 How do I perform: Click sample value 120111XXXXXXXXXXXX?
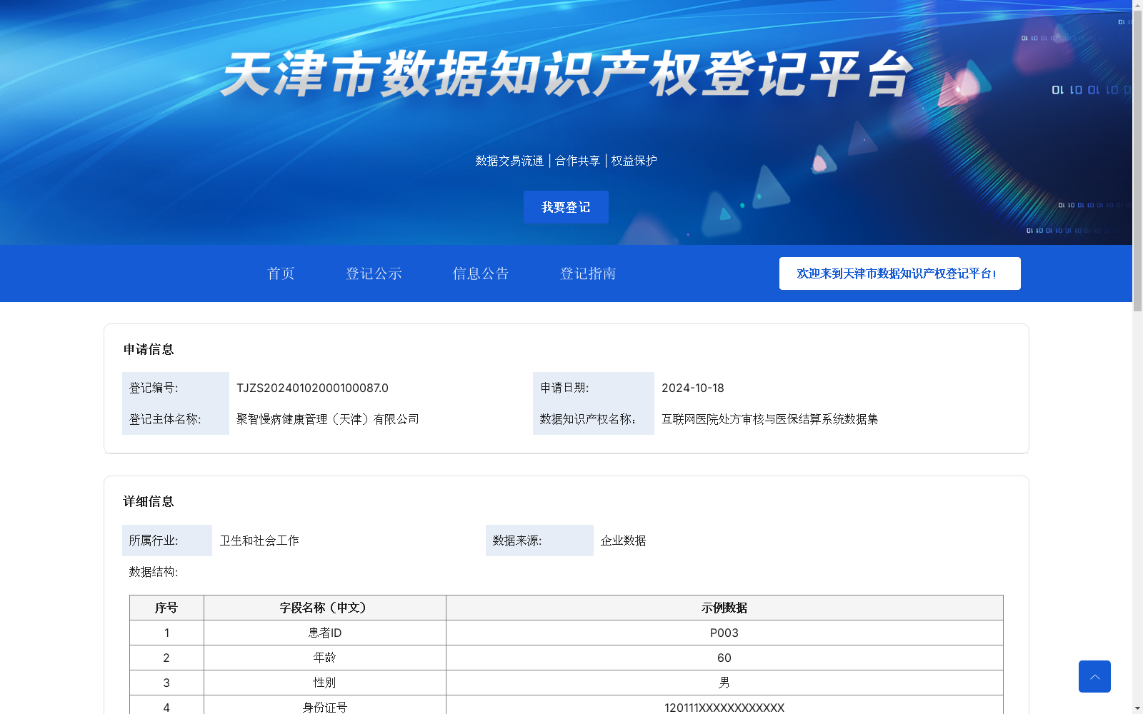click(x=724, y=706)
